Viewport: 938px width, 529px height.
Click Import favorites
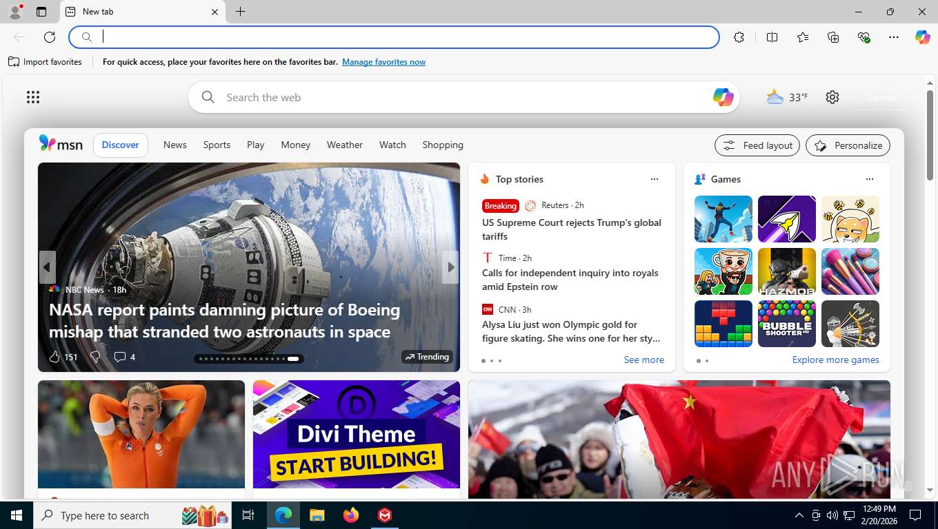pyautogui.click(x=45, y=62)
